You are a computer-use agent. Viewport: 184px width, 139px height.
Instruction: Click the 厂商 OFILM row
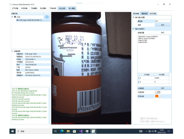coord(33,67)
